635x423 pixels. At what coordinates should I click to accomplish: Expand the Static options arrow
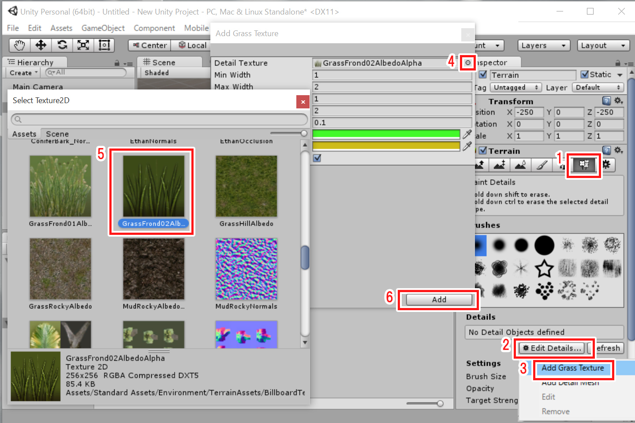[x=620, y=75]
